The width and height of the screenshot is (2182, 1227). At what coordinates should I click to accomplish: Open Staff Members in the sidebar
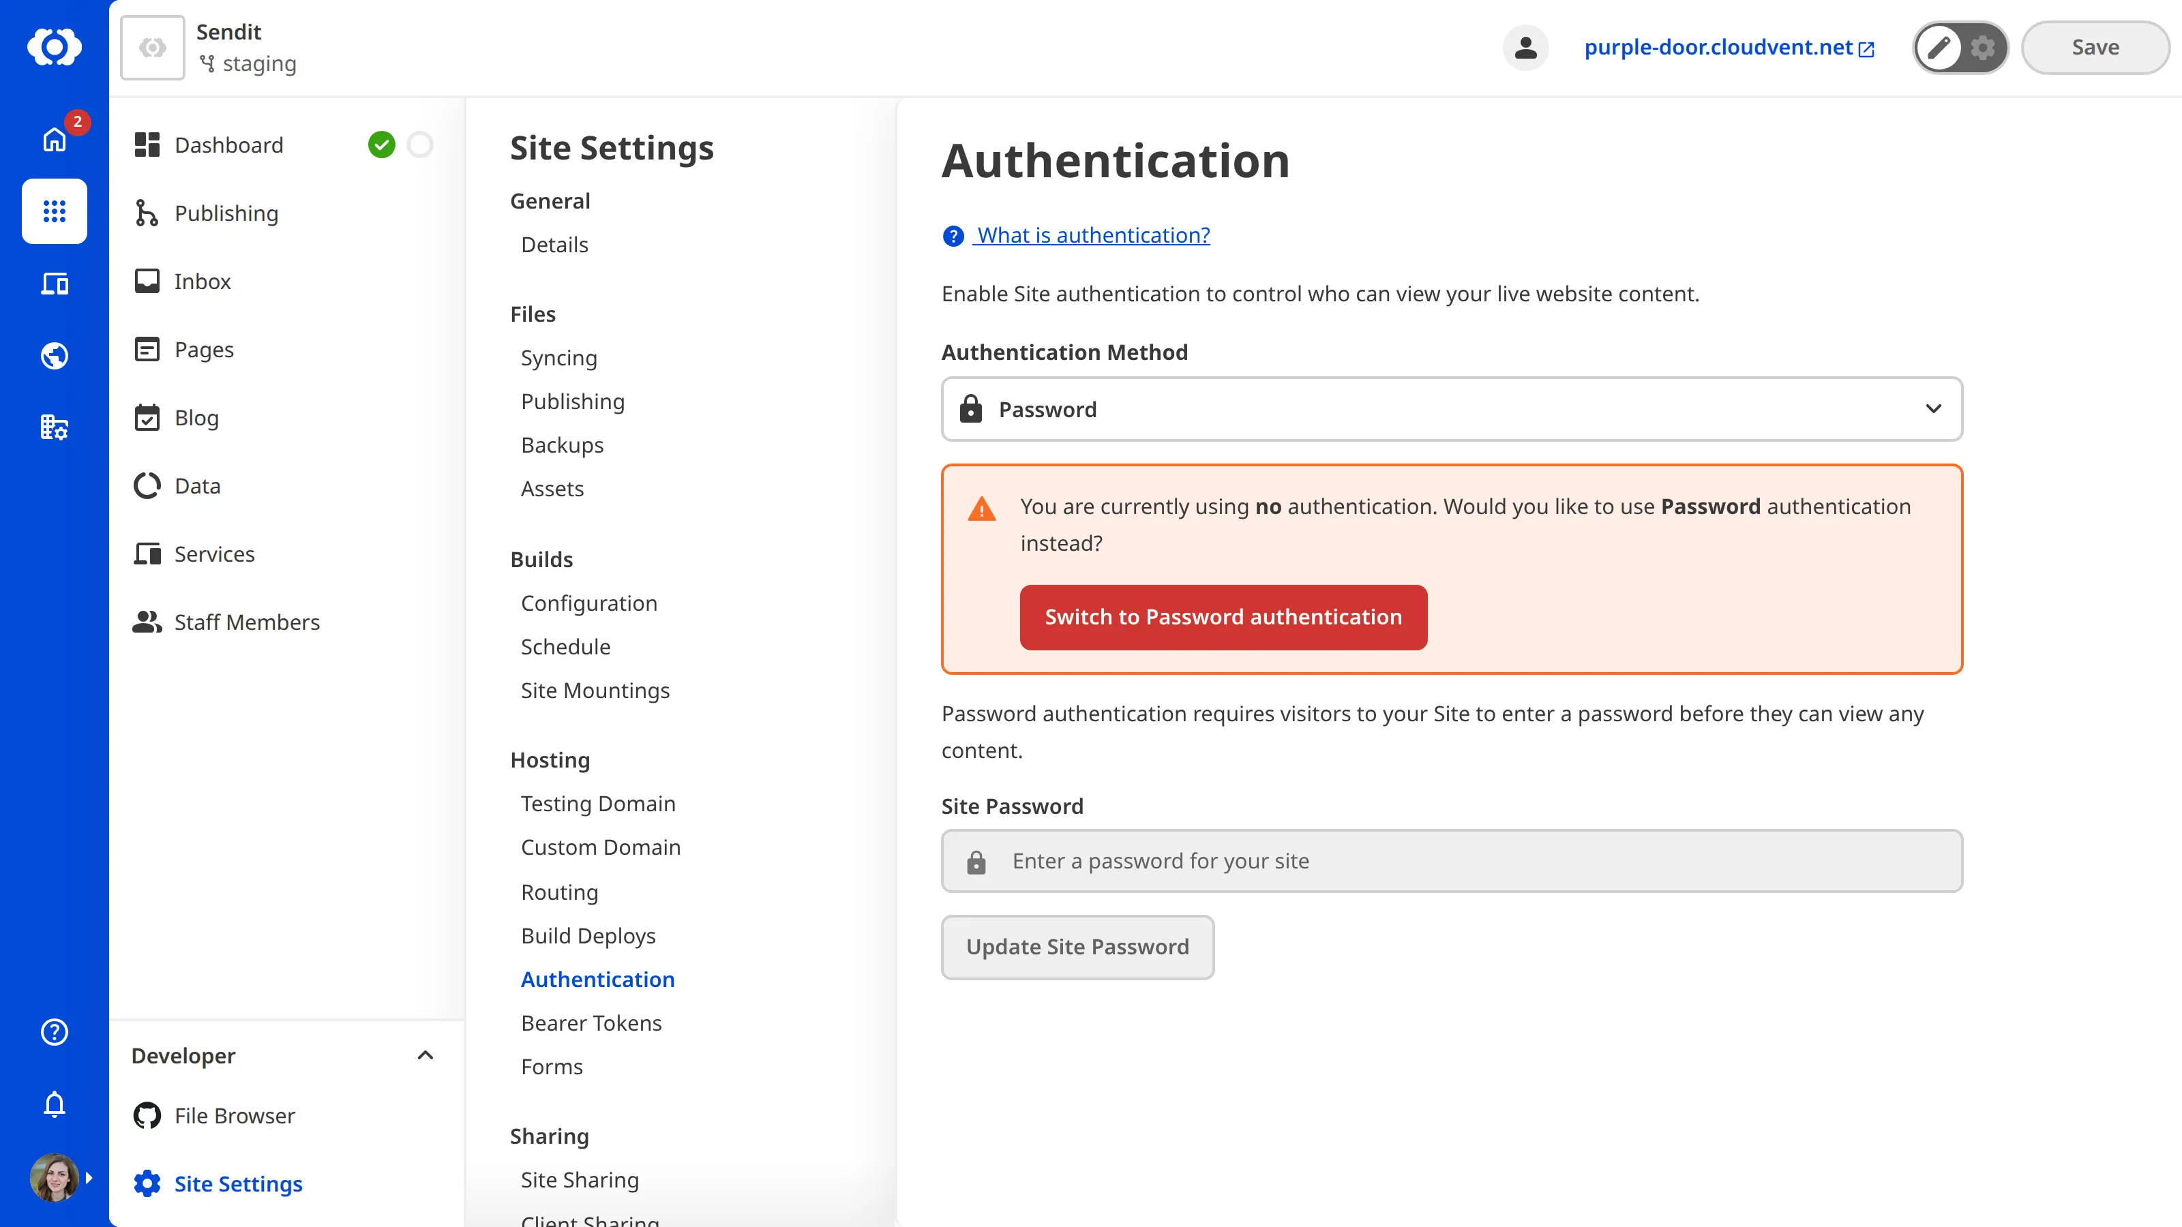[x=246, y=622]
